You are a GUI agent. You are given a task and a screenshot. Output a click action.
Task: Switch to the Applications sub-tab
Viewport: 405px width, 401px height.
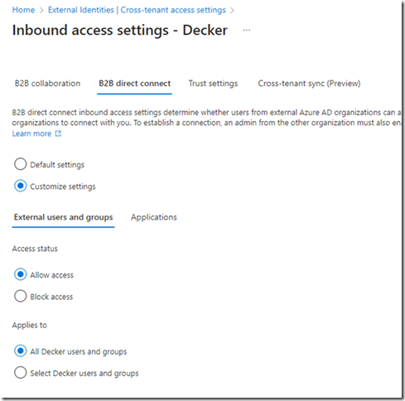click(154, 217)
